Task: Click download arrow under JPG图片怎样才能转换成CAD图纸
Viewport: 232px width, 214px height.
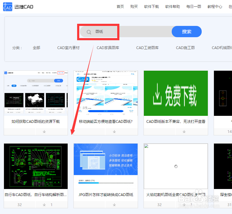Action: pyautogui.click(x=114, y=205)
